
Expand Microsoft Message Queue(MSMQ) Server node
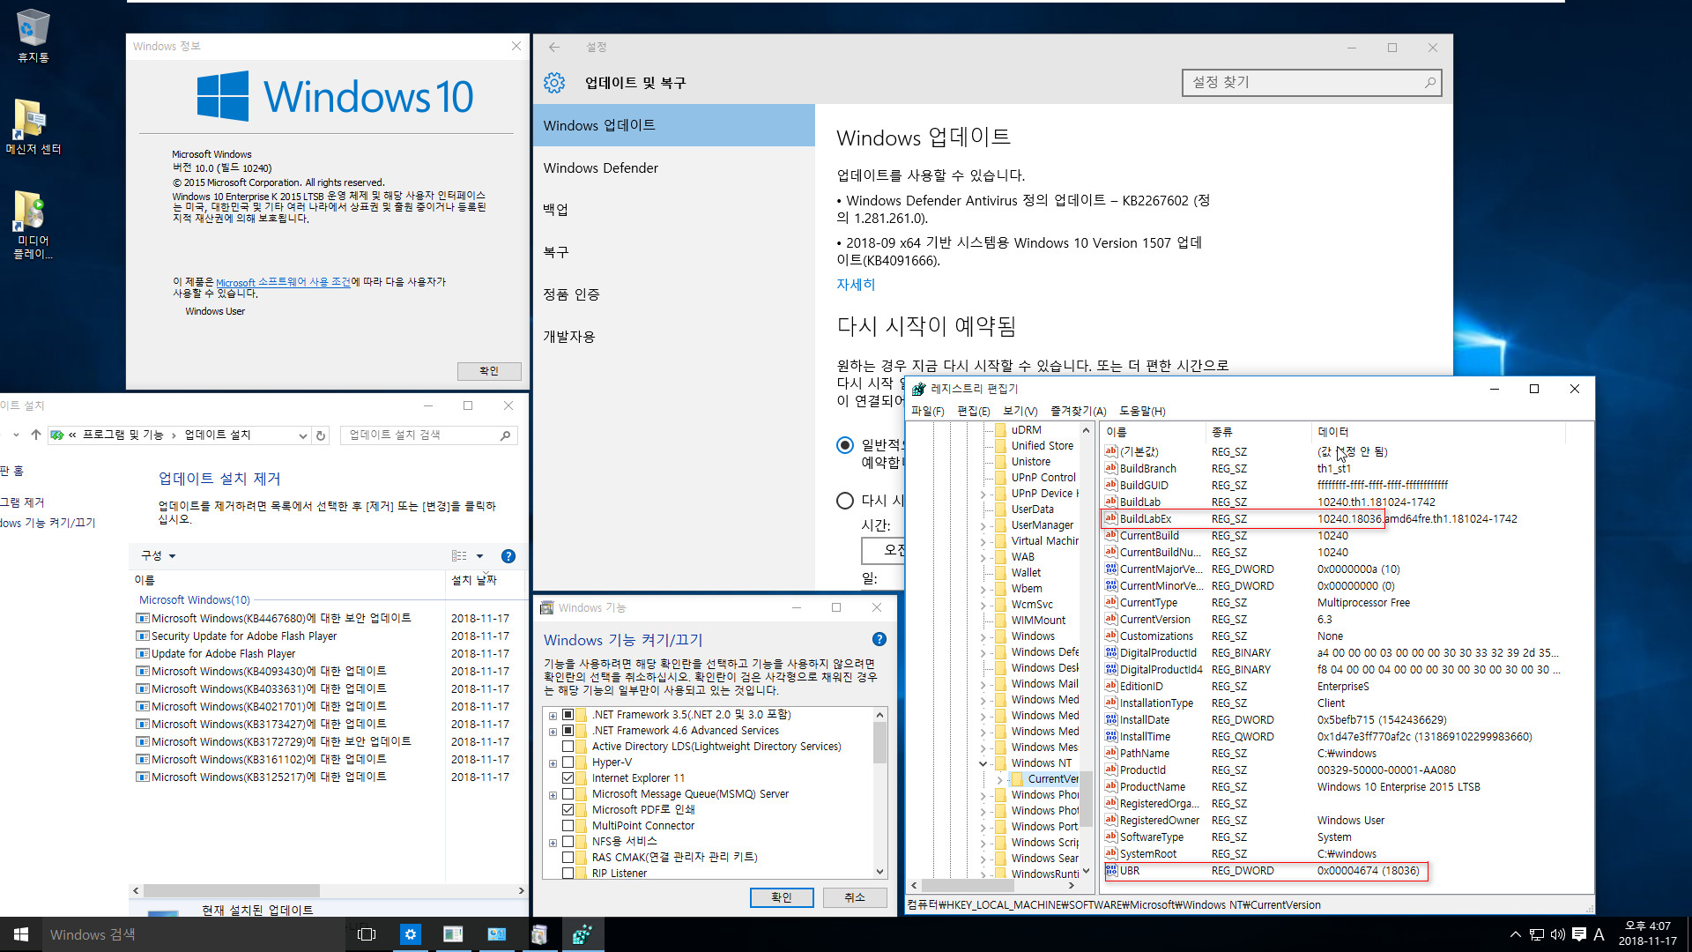click(553, 795)
